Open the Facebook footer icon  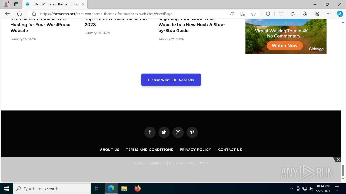click(150, 132)
